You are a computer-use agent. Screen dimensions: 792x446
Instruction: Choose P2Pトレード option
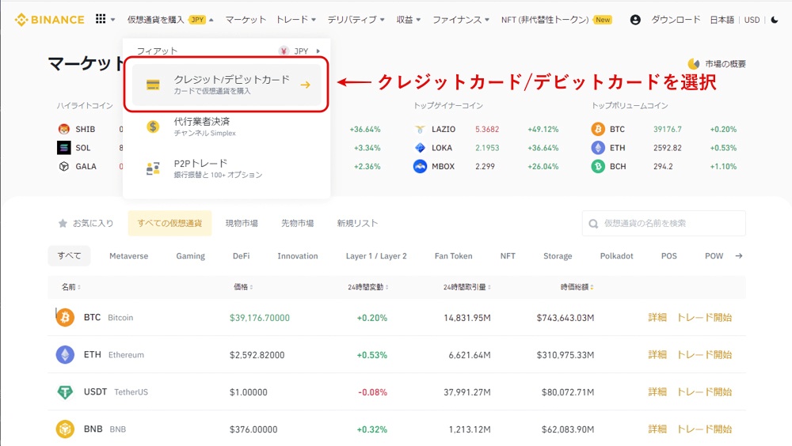[x=227, y=168]
